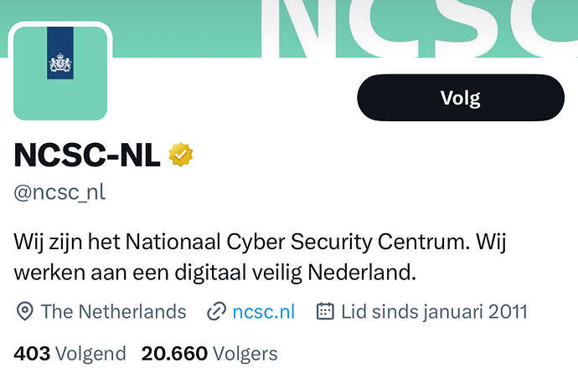Click The Netherlands location text
This screenshot has height=383, width=578.
coord(113,312)
